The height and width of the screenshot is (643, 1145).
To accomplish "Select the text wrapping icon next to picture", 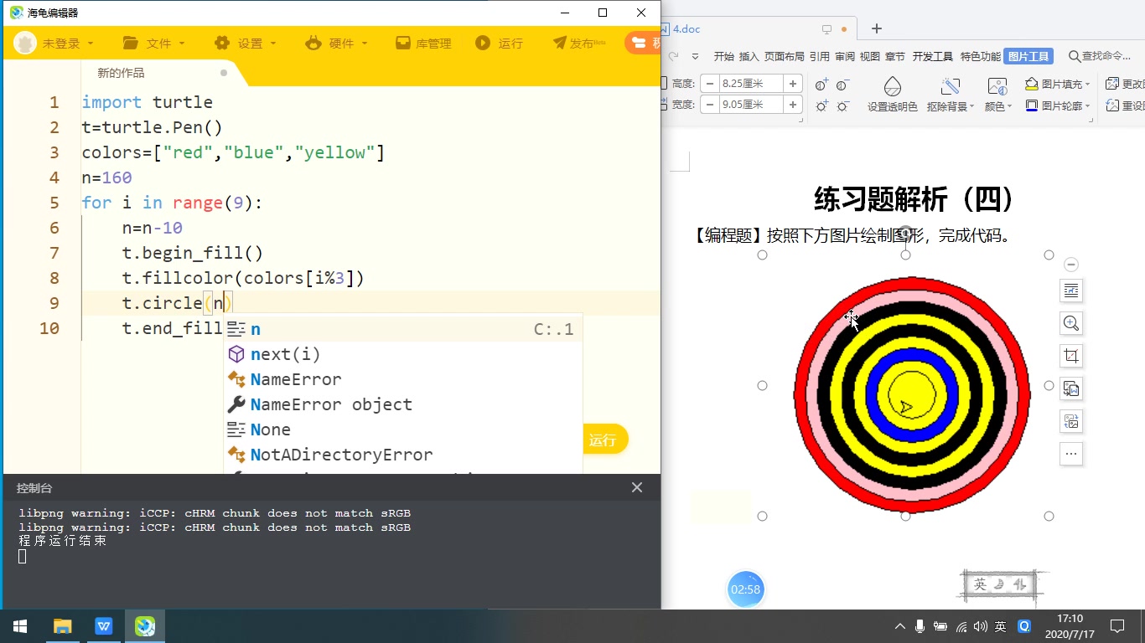I will (x=1070, y=291).
